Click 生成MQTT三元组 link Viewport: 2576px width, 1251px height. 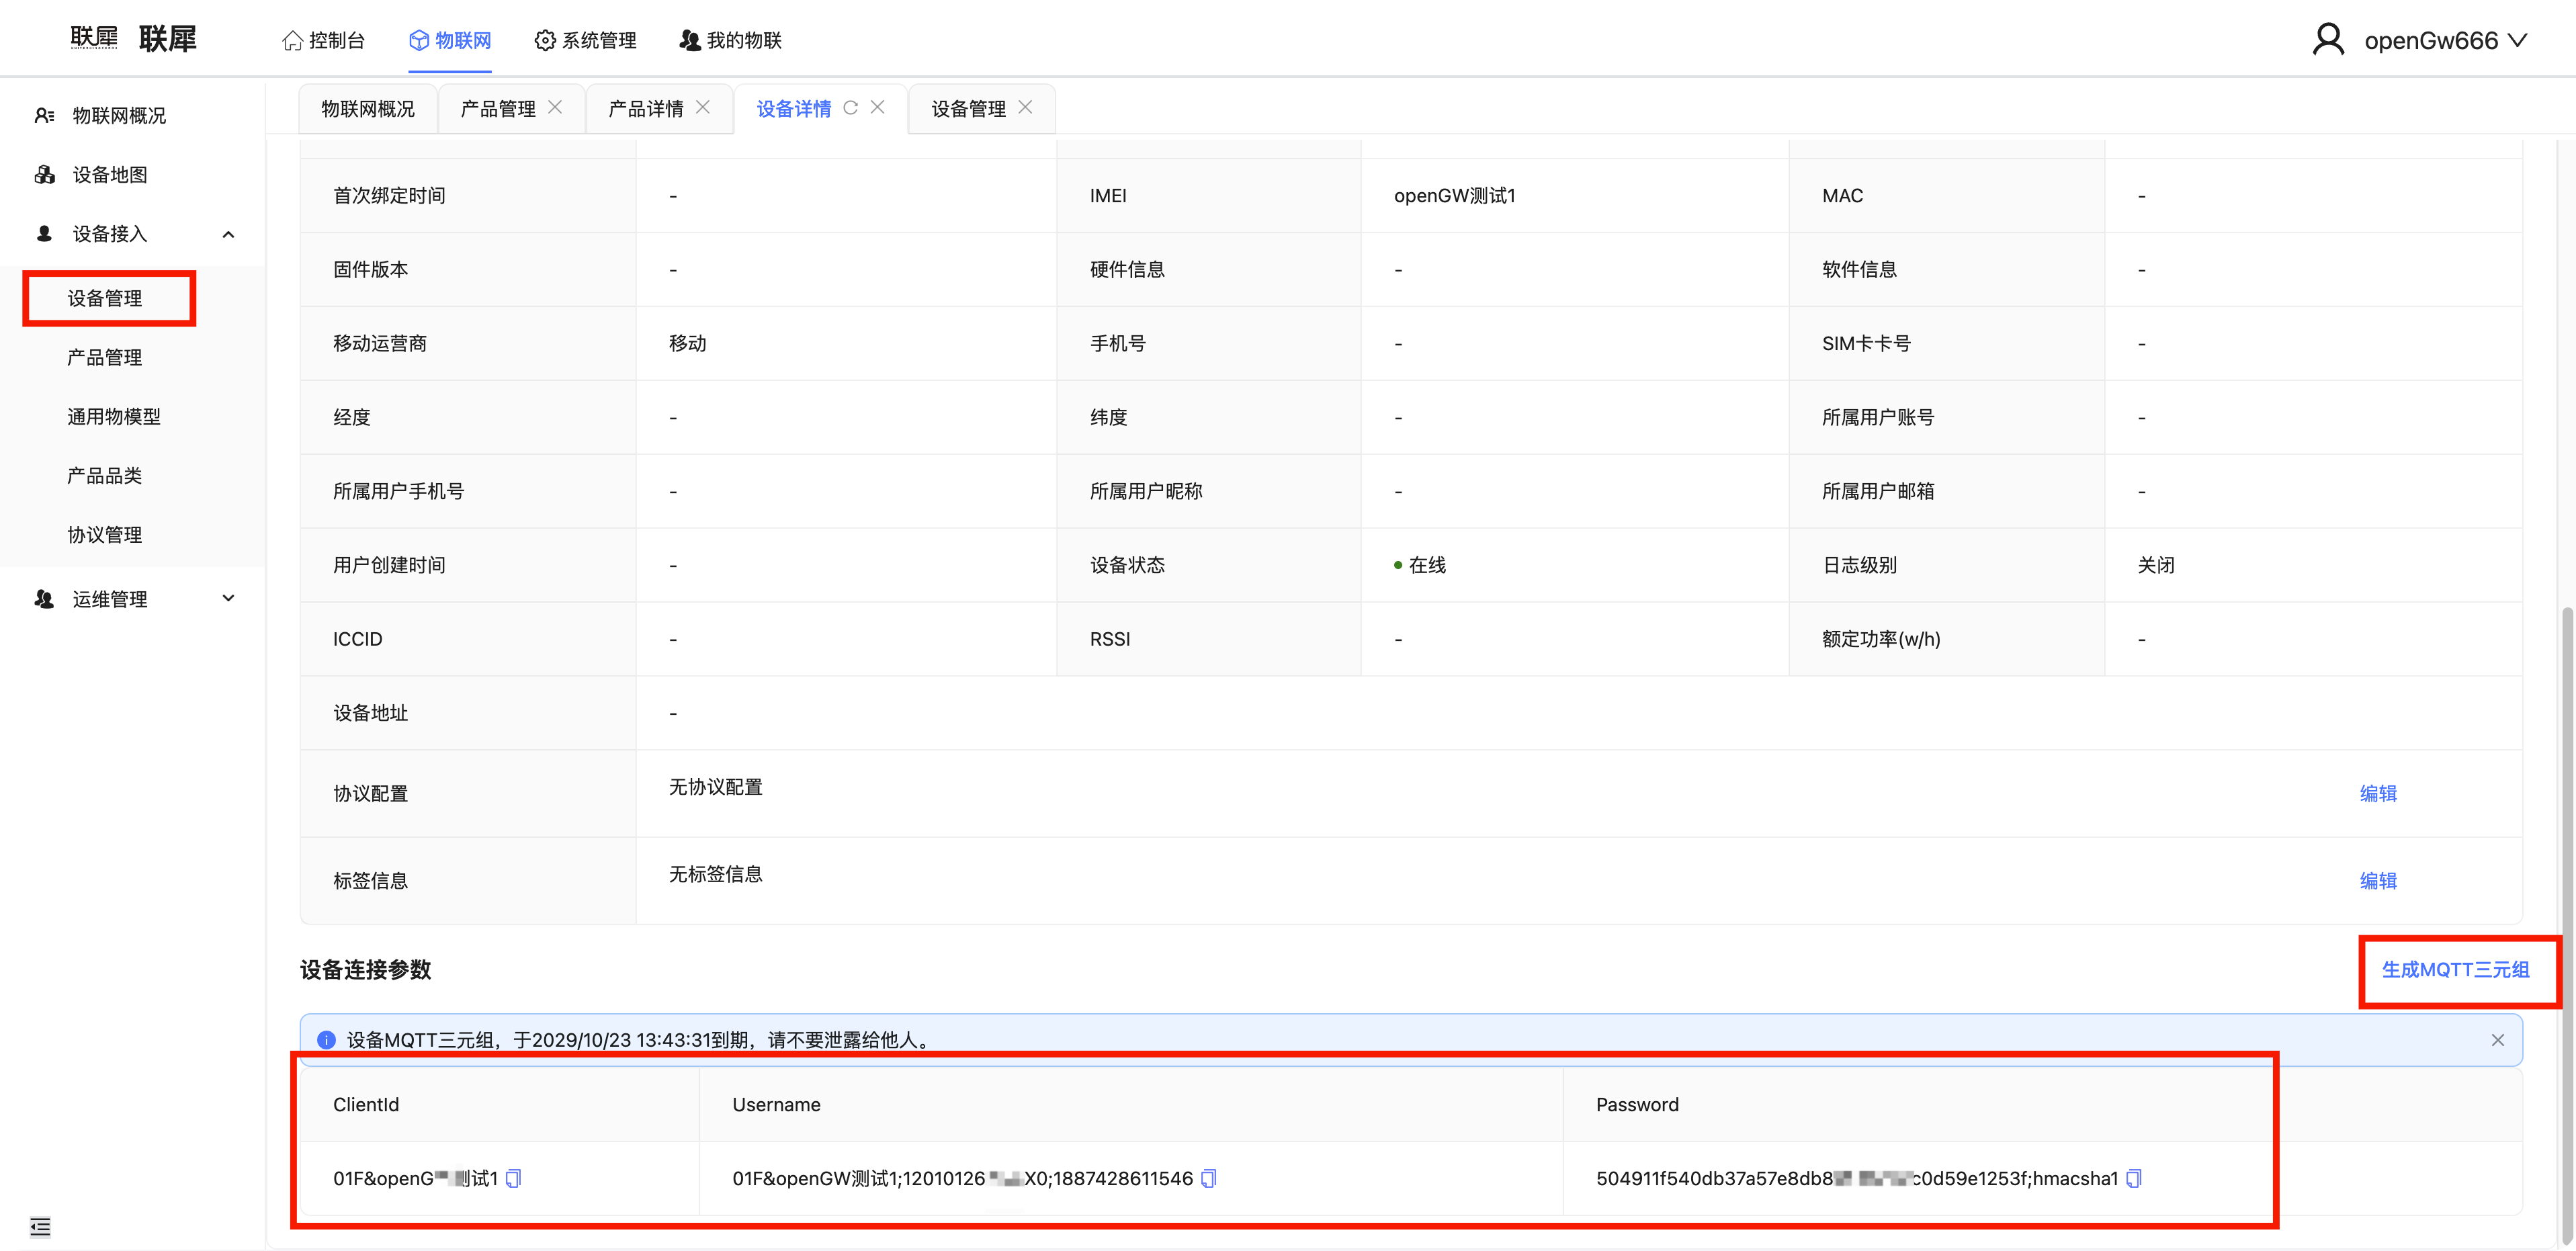click(x=2455, y=970)
